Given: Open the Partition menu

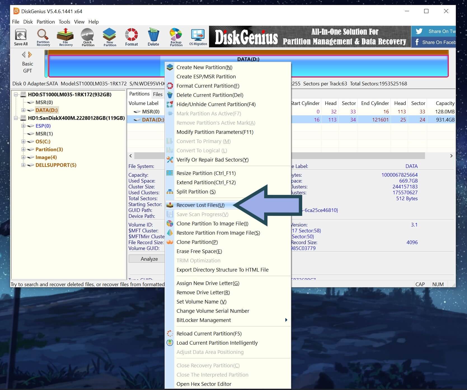Looking at the screenshot, I should point(46,22).
